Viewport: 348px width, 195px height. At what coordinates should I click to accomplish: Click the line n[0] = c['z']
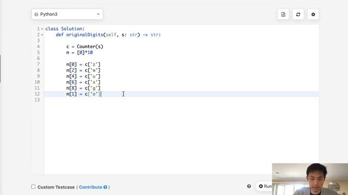[83, 64]
